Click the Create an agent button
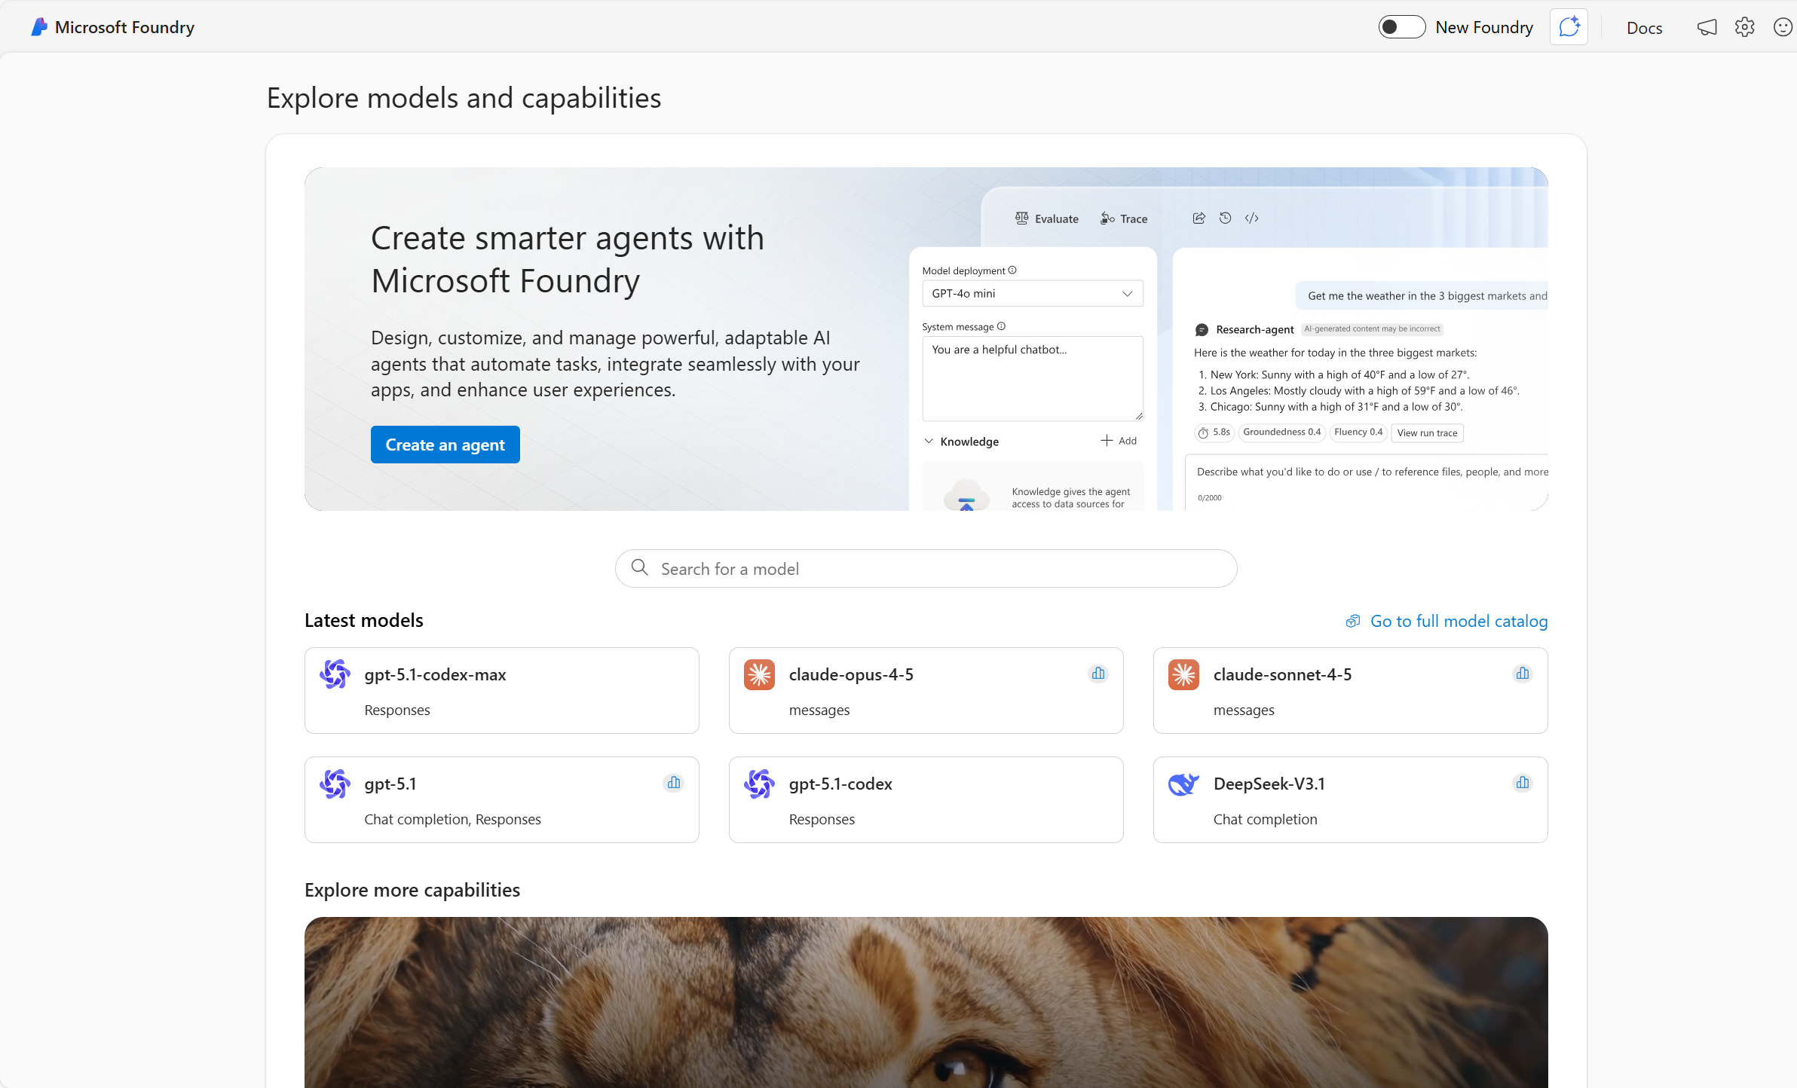The width and height of the screenshot is (1797, 1088). (445, 445)
